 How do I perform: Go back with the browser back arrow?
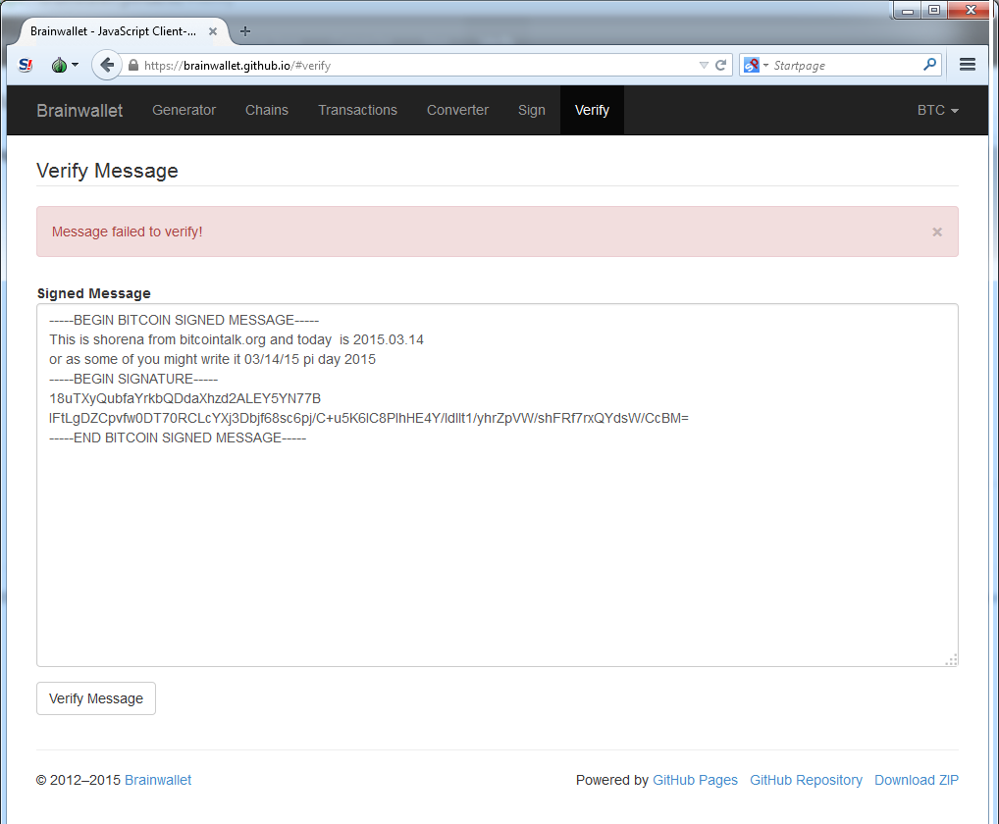106,65
